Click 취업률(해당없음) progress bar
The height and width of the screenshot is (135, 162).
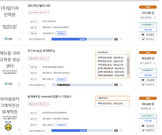pyautogui.click(x=82, y=85)
